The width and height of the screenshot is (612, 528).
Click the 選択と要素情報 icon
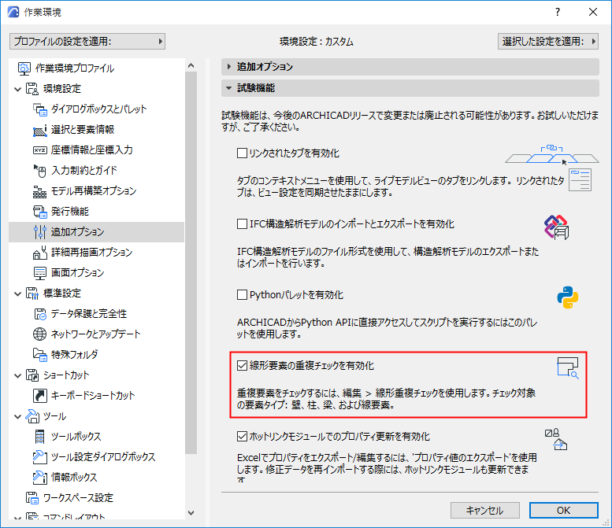(40, 130)
